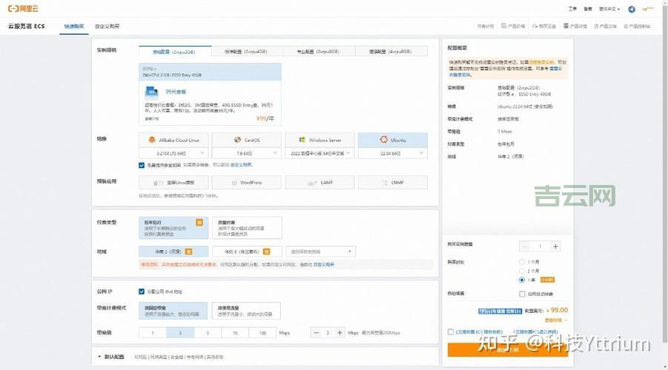Screen dimensions: 668x370
Task: Open the 节省计划 link
Action: pos(486,26)
